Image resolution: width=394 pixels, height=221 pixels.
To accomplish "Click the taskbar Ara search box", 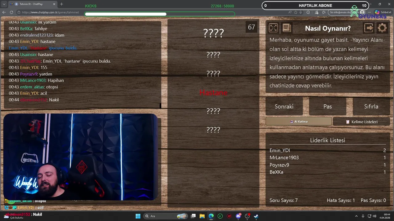I will pos(166,216).
